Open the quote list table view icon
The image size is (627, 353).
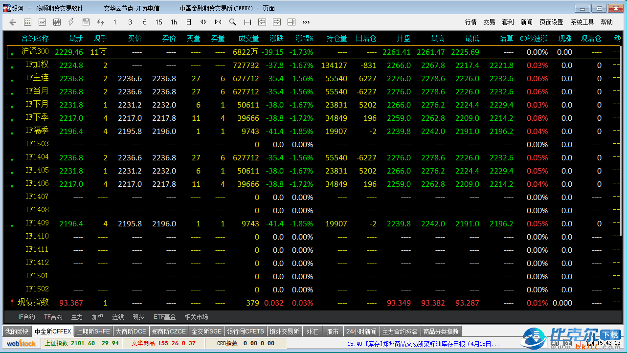coord(28,22)
